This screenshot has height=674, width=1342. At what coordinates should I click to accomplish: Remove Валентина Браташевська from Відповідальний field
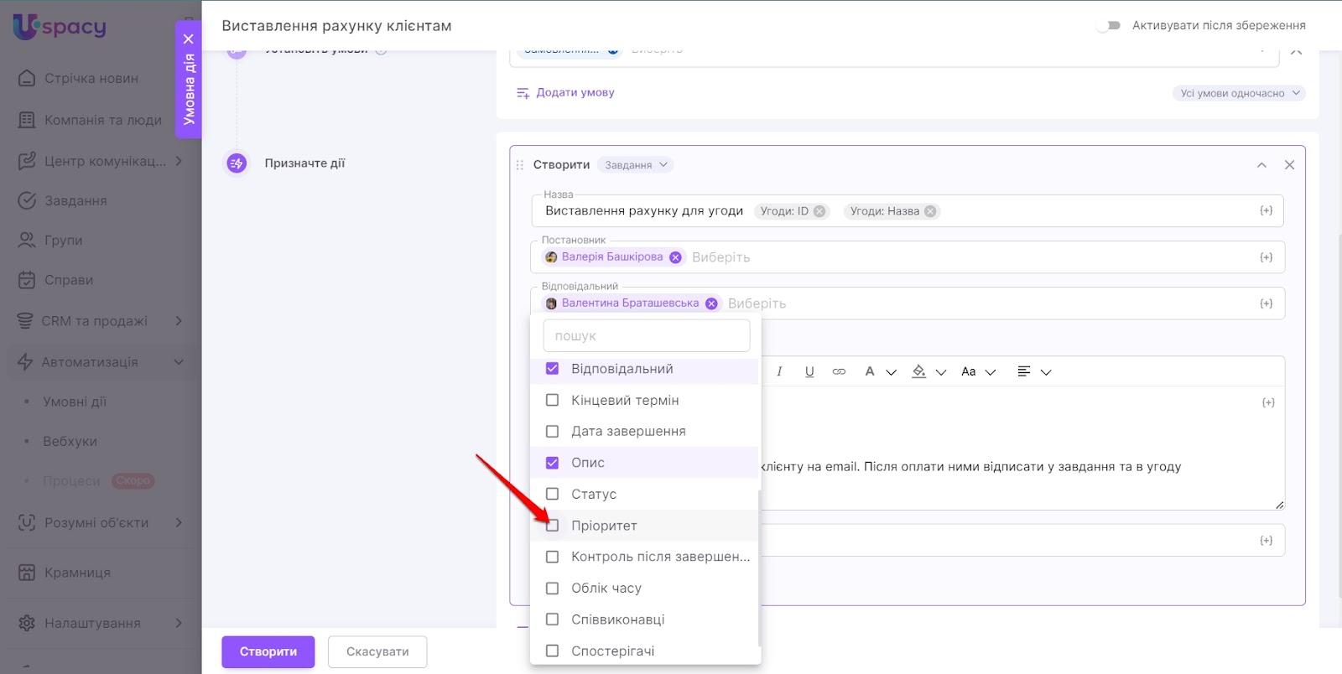711,303
